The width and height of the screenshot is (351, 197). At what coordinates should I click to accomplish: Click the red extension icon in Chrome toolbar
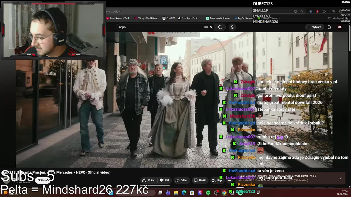click(317, 11)
